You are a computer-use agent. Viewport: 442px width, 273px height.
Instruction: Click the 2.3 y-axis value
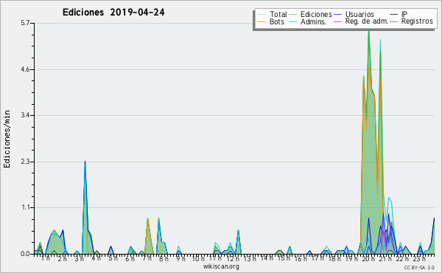[25, 162]
